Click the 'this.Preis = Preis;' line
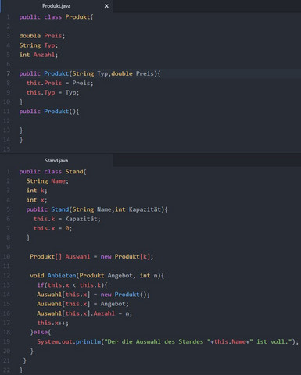The image size is (301, 375). click(59, 83)
